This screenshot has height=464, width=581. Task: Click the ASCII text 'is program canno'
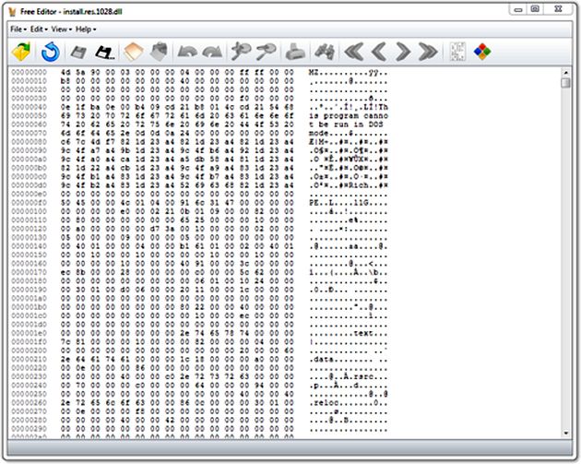point(349,115)
